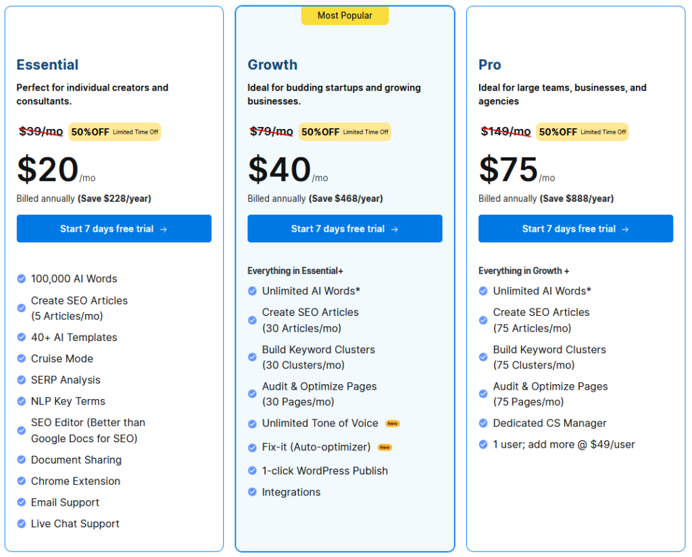Image resolution: width=692 pixels, height=557 pixels.
Task: Click the check icon beside Chrome Extension
Action: pos(22,481)
